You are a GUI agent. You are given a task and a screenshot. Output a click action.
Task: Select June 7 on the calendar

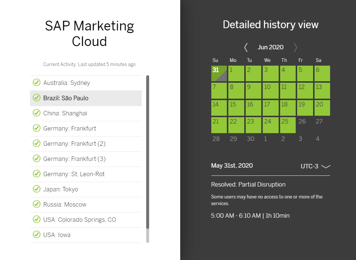(x=219, y=91)
